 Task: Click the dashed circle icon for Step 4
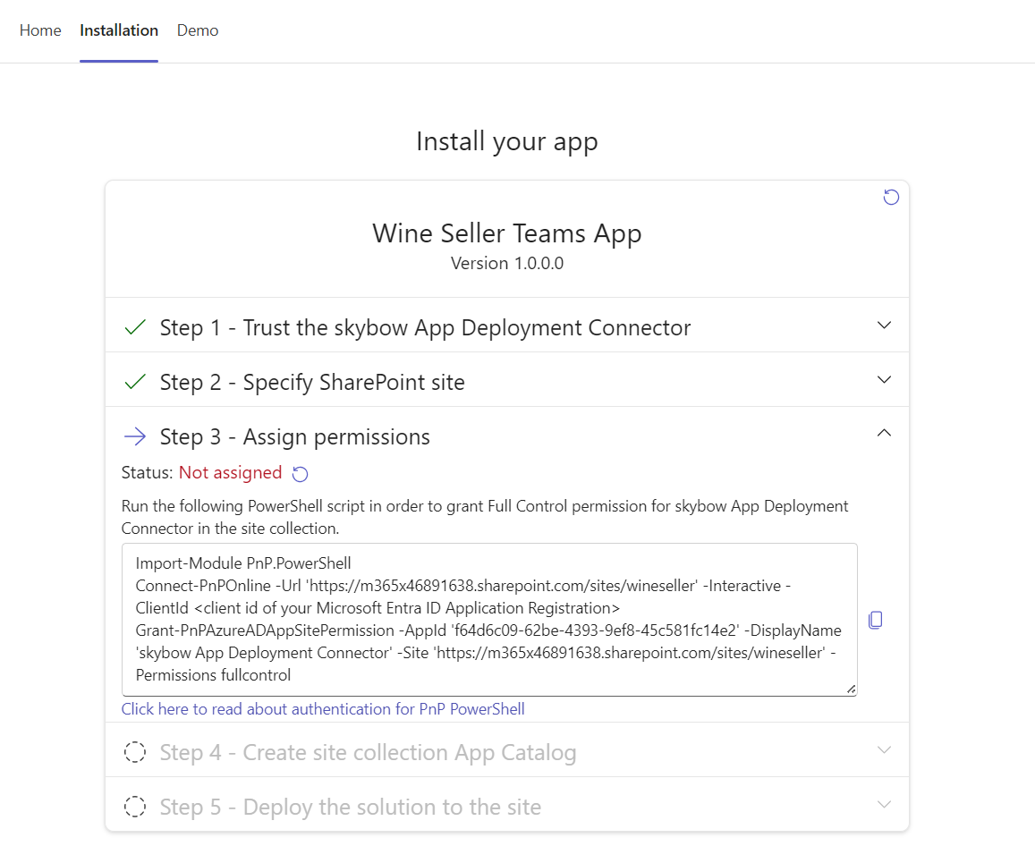tap(135, 753)
